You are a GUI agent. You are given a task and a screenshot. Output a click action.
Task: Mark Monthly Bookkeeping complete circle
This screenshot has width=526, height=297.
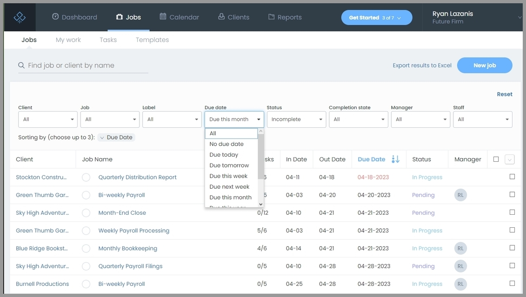(86, 248)
